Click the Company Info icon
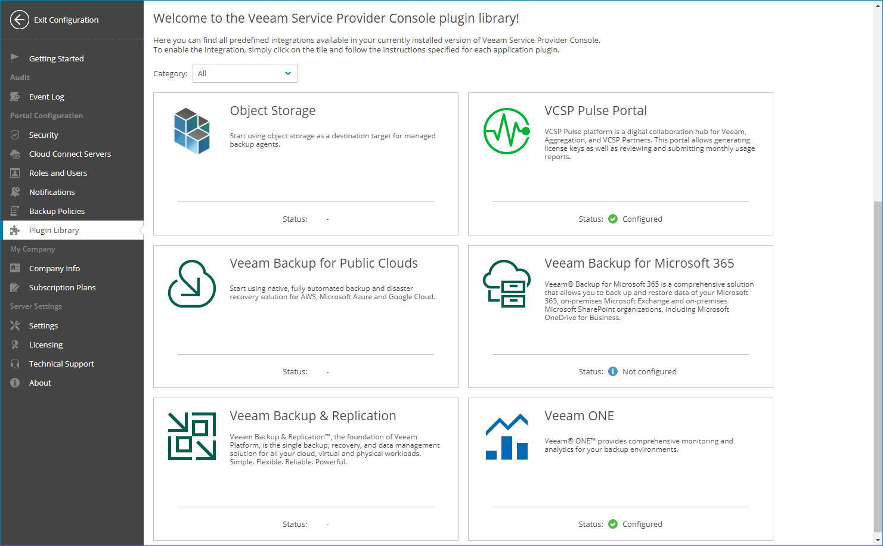The image size is (883, 546). 15,268
